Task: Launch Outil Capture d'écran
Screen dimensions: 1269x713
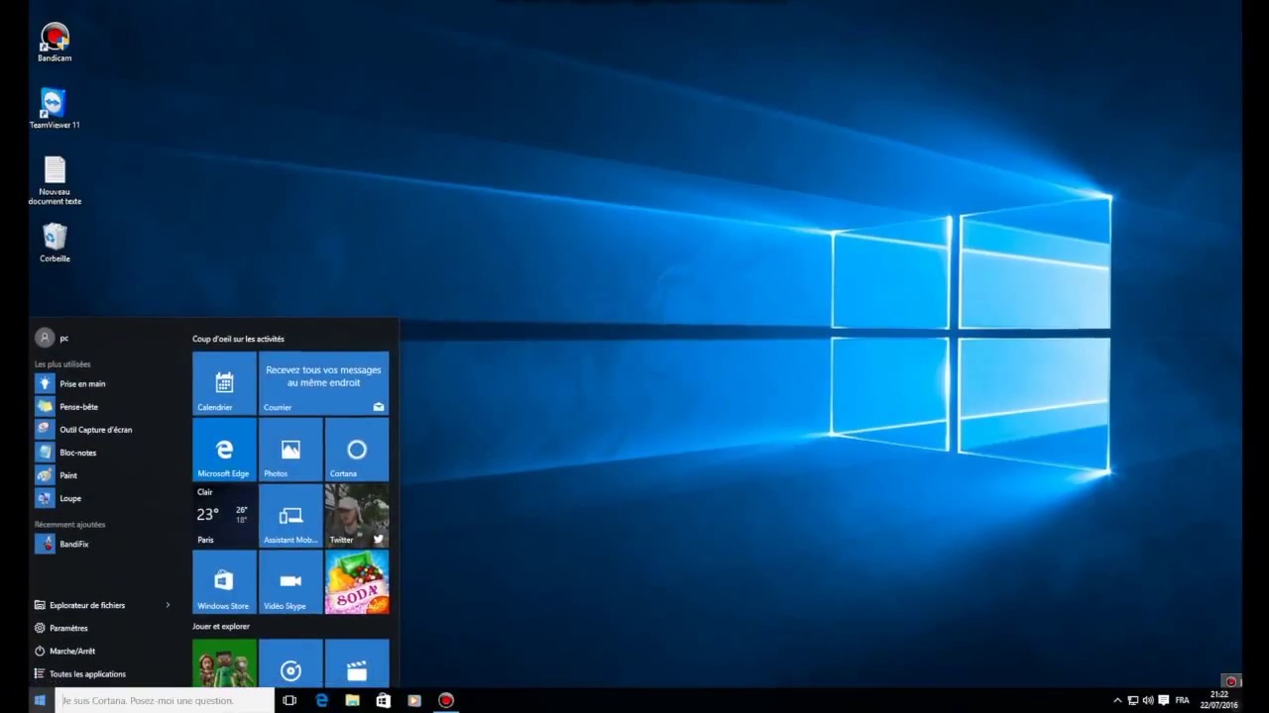Action: point(109,429)
